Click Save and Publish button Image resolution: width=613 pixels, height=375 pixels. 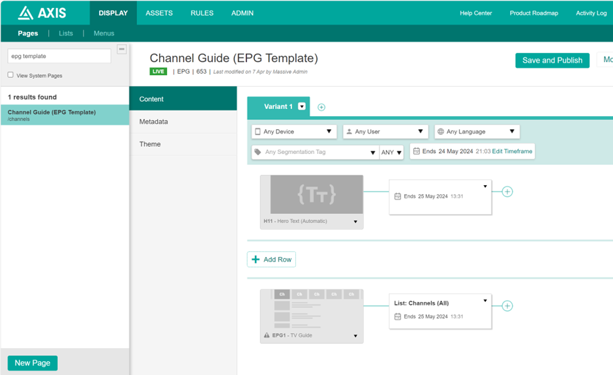(552, 60)
